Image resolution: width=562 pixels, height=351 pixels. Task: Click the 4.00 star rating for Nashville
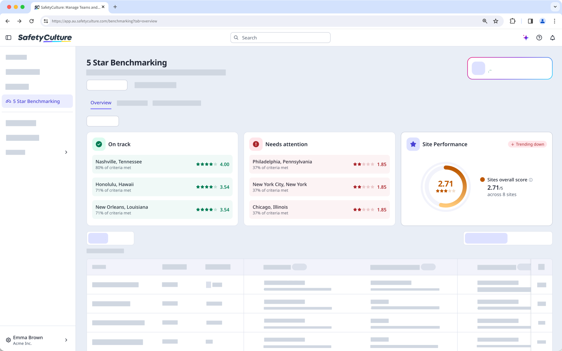click(x=213, y=164)
